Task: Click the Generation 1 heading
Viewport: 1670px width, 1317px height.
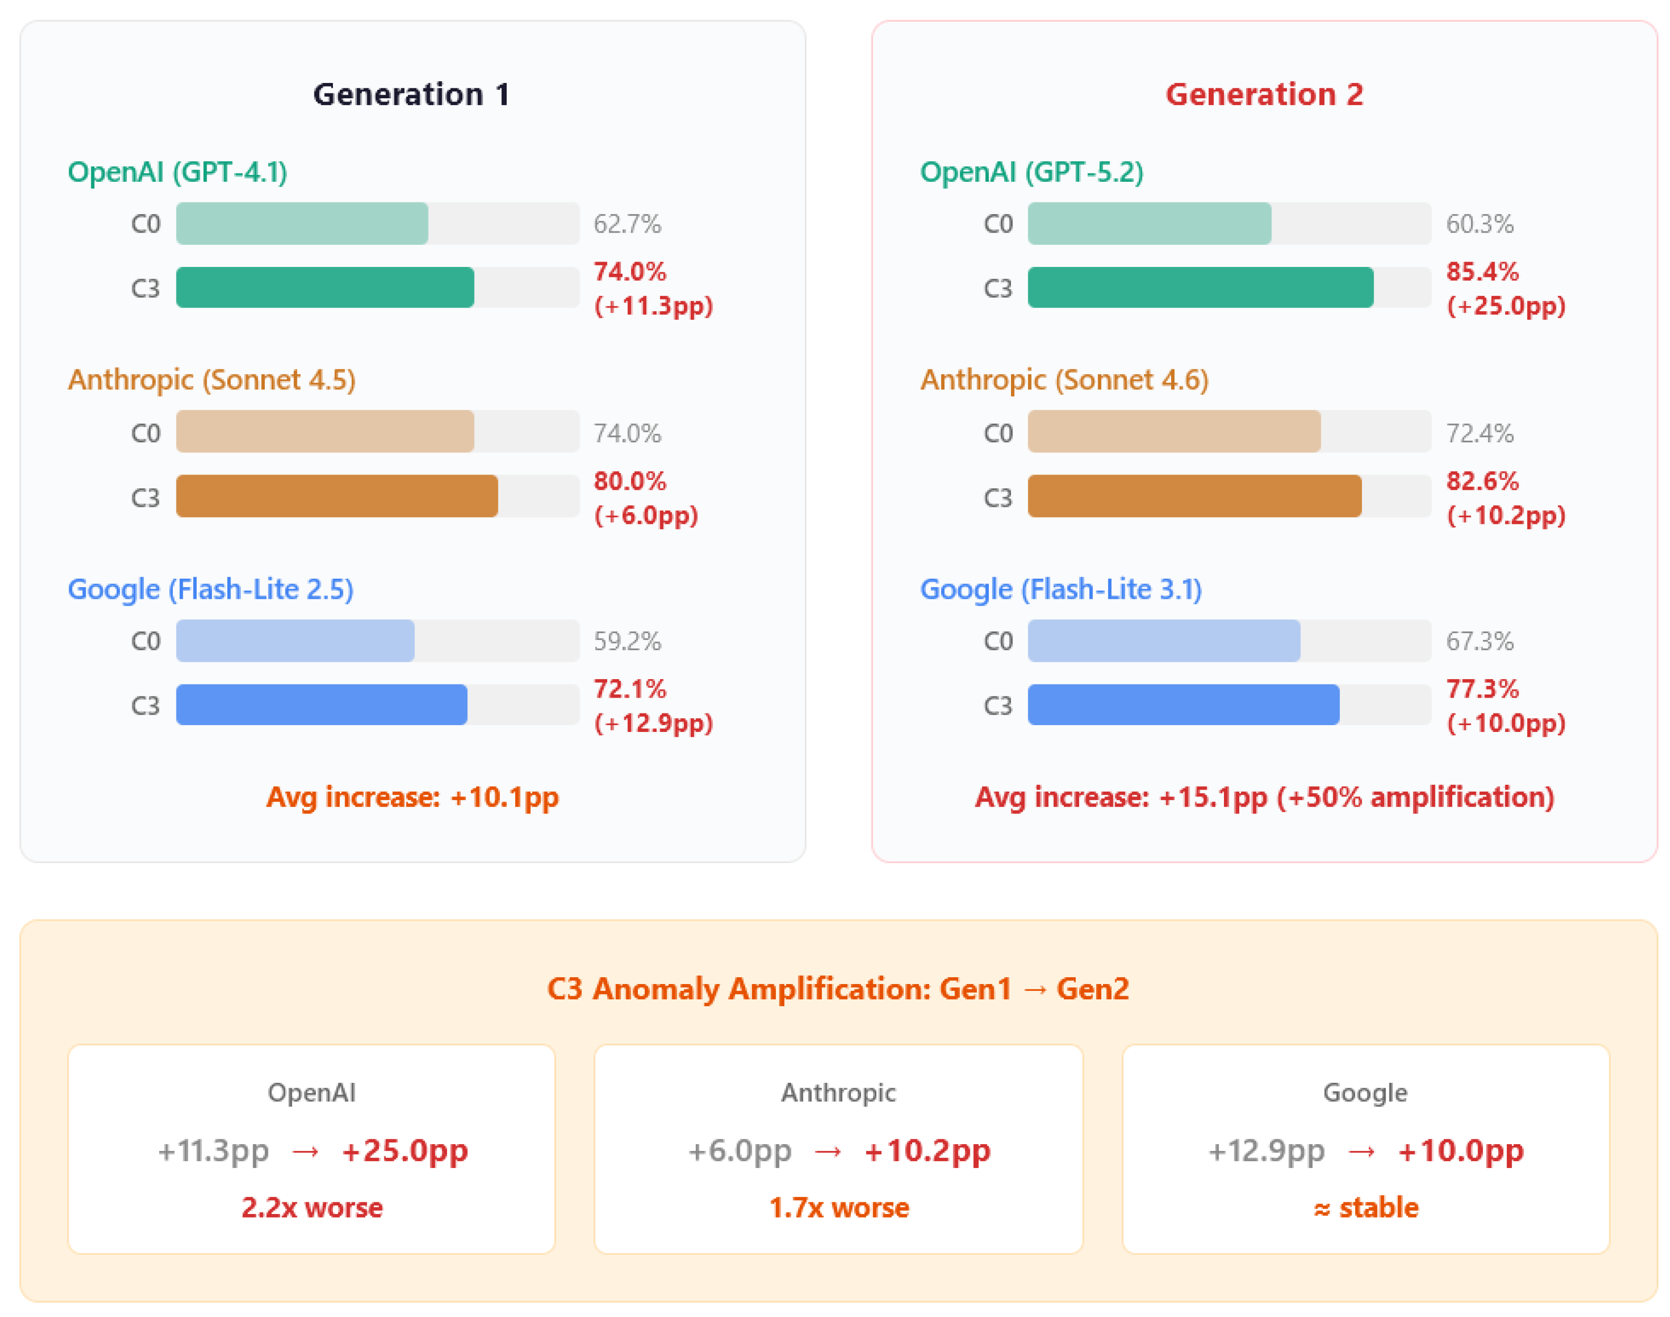Action: (x=411, y=94)
